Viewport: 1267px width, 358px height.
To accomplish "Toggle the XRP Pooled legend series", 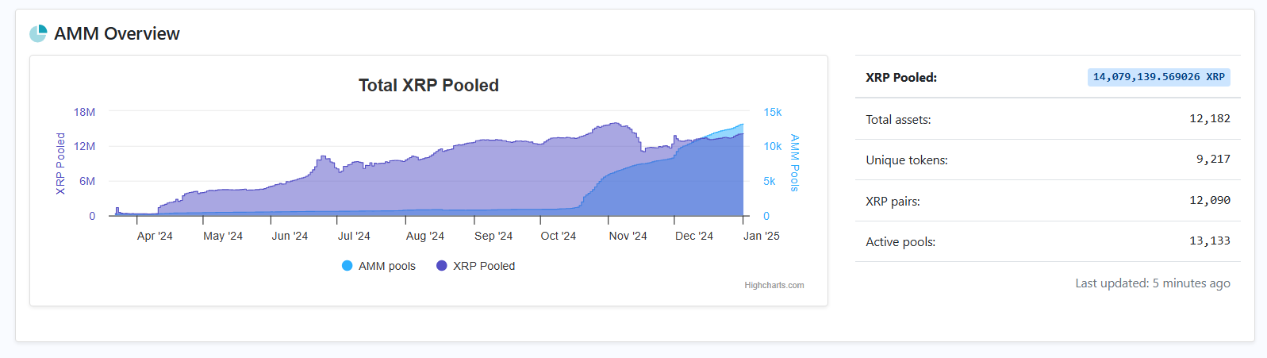I will pyautogui.click(x=483, y=266).
